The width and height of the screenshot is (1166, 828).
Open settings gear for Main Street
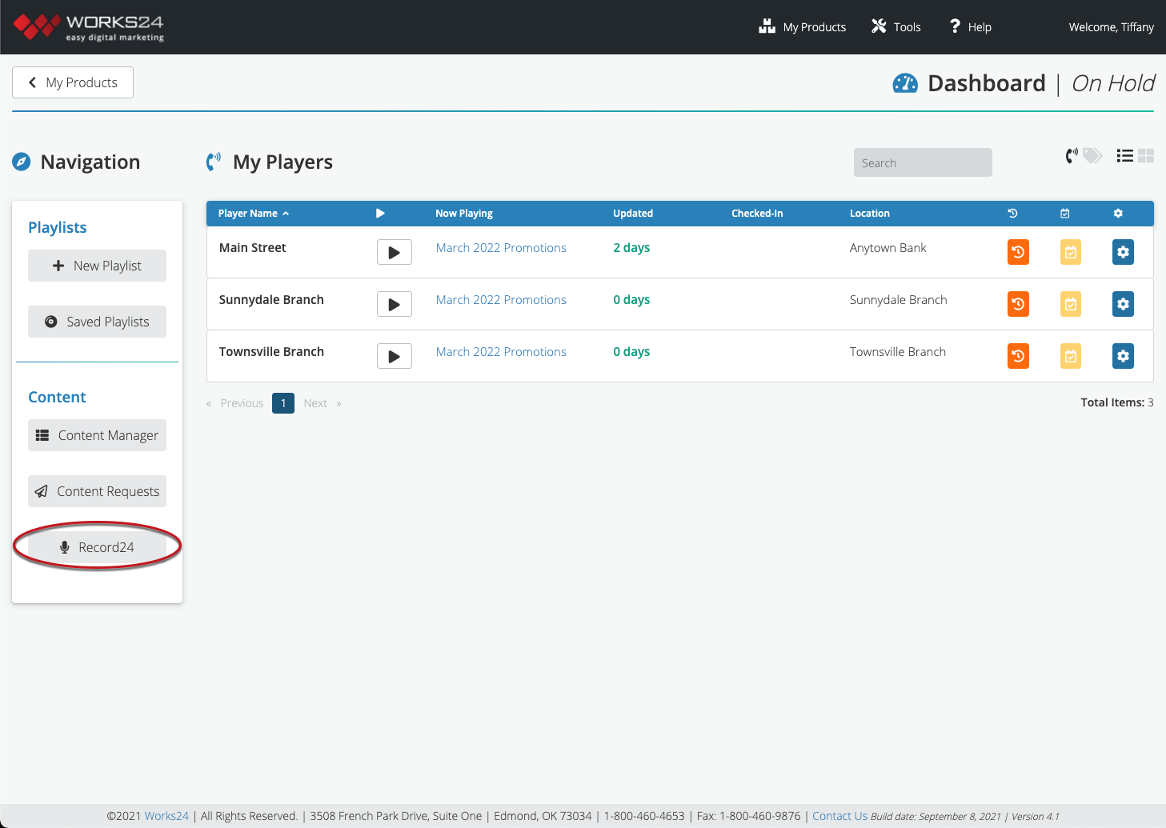click(x=1123, y=252)
